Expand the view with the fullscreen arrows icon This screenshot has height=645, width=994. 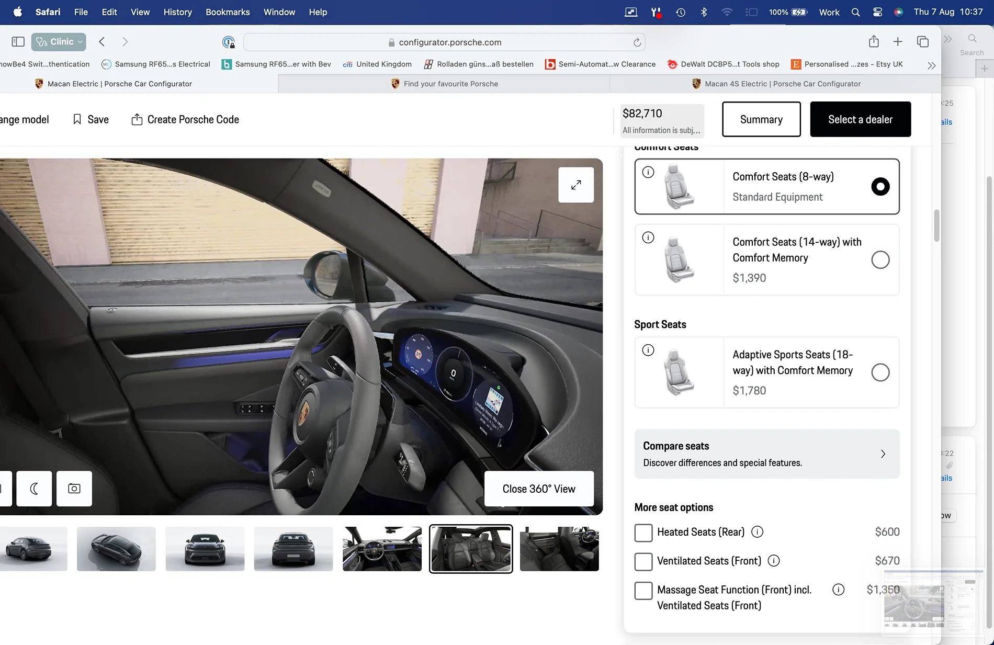tap(576, 185)
